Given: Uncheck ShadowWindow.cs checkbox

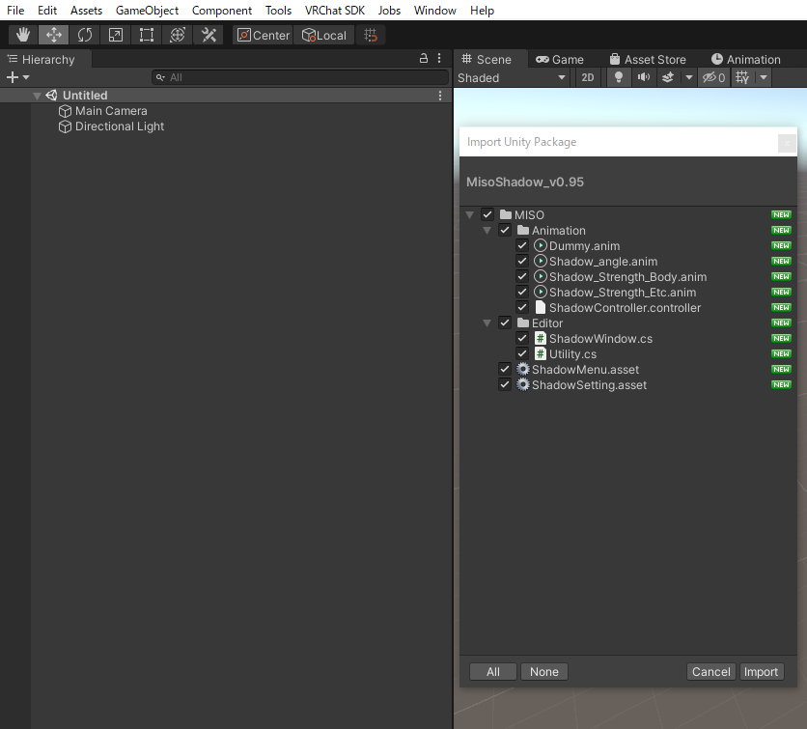Looking at the screenshot, I should (x=522, y=338).
